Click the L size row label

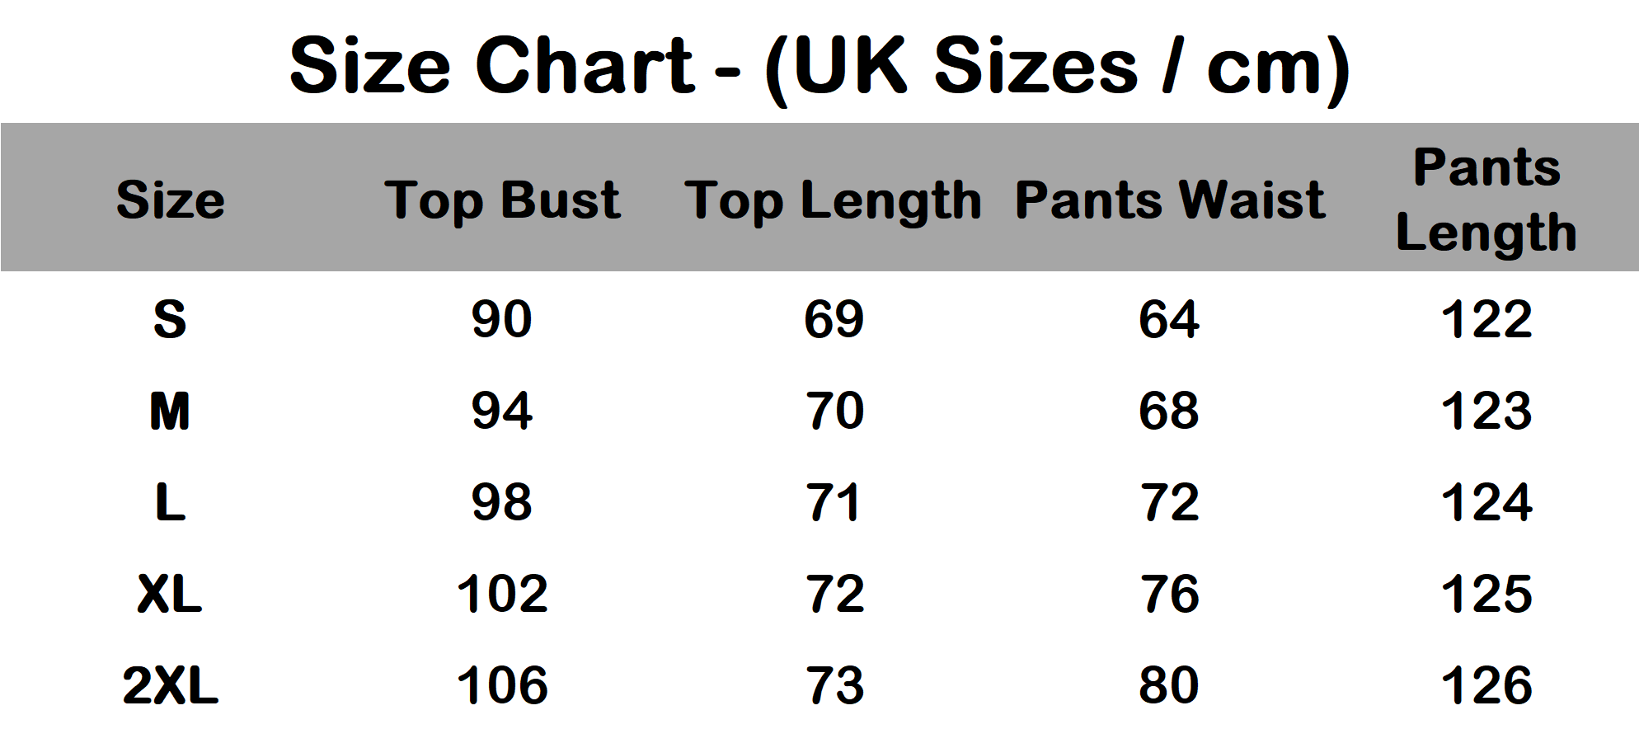pos(171,502)
